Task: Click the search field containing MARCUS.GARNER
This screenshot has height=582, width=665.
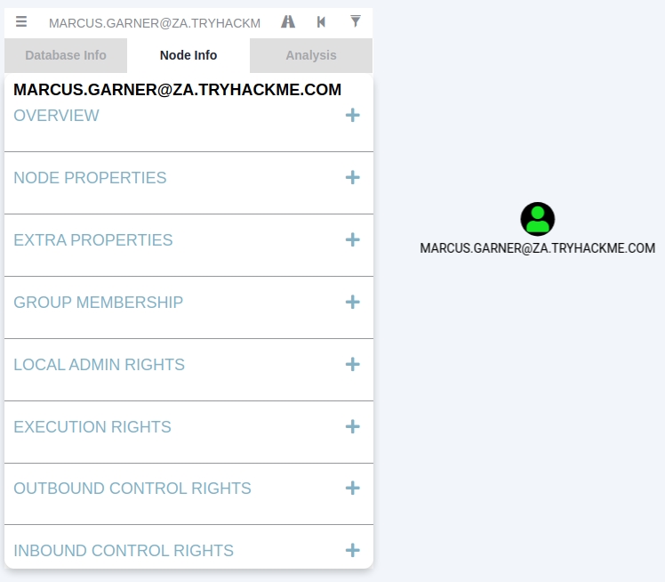Action: click(x=155, y=23)
